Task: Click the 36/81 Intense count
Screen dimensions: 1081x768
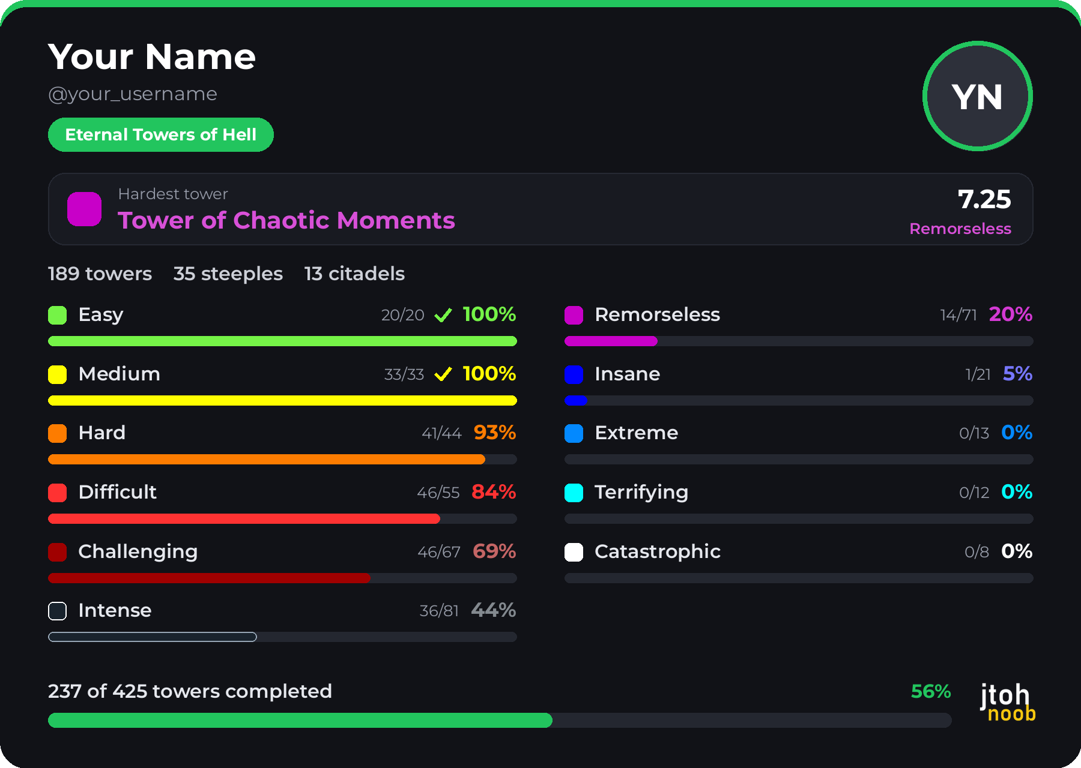Action: pyautogui.click(x=439, y=611)
